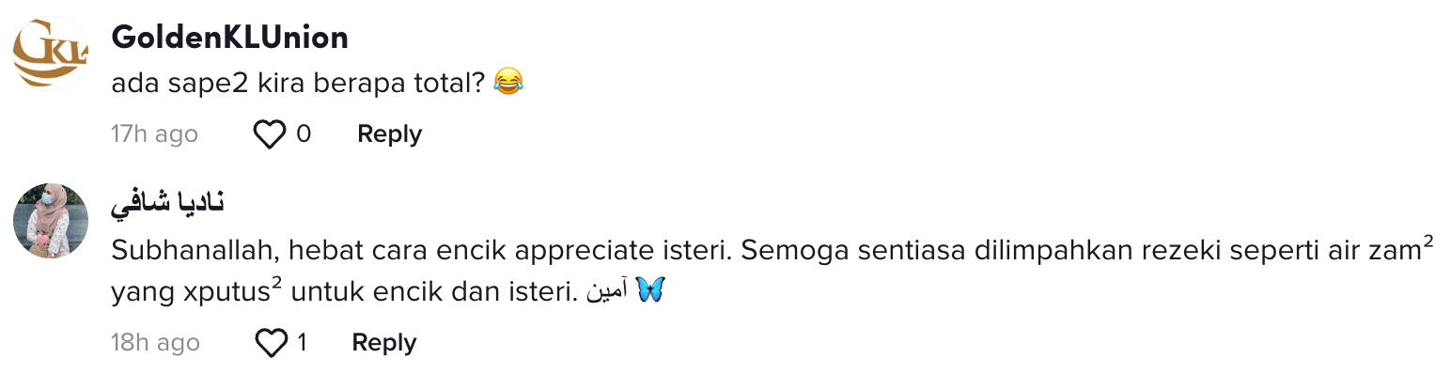Image resolution: width=1451 pixels, height=374 pixels.
Task: Open GoldenKLUnion's profile picture logo
Action: click(x=50, y=53)
